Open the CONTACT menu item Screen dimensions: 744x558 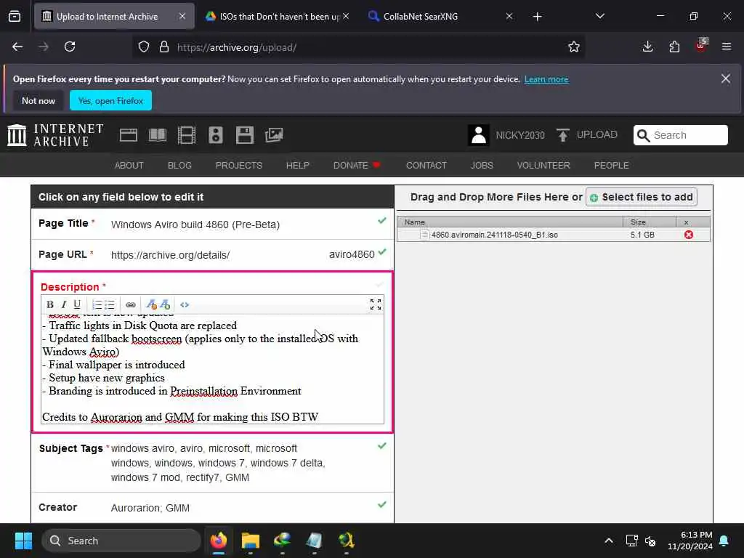(426, 165)
